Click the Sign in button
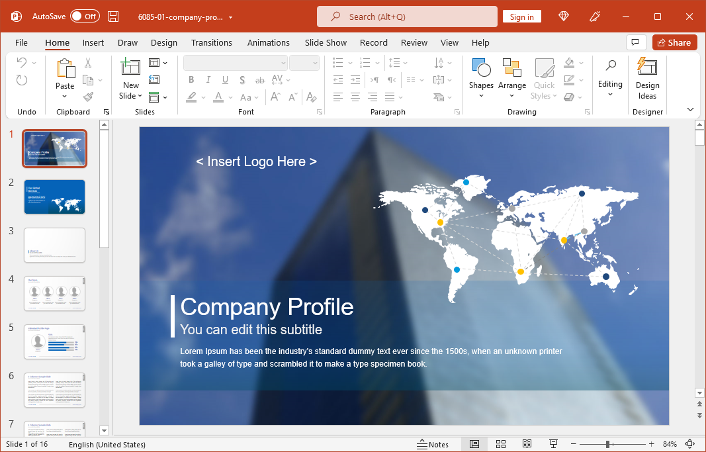Screen dimensions: 706x452 [522, 16]
